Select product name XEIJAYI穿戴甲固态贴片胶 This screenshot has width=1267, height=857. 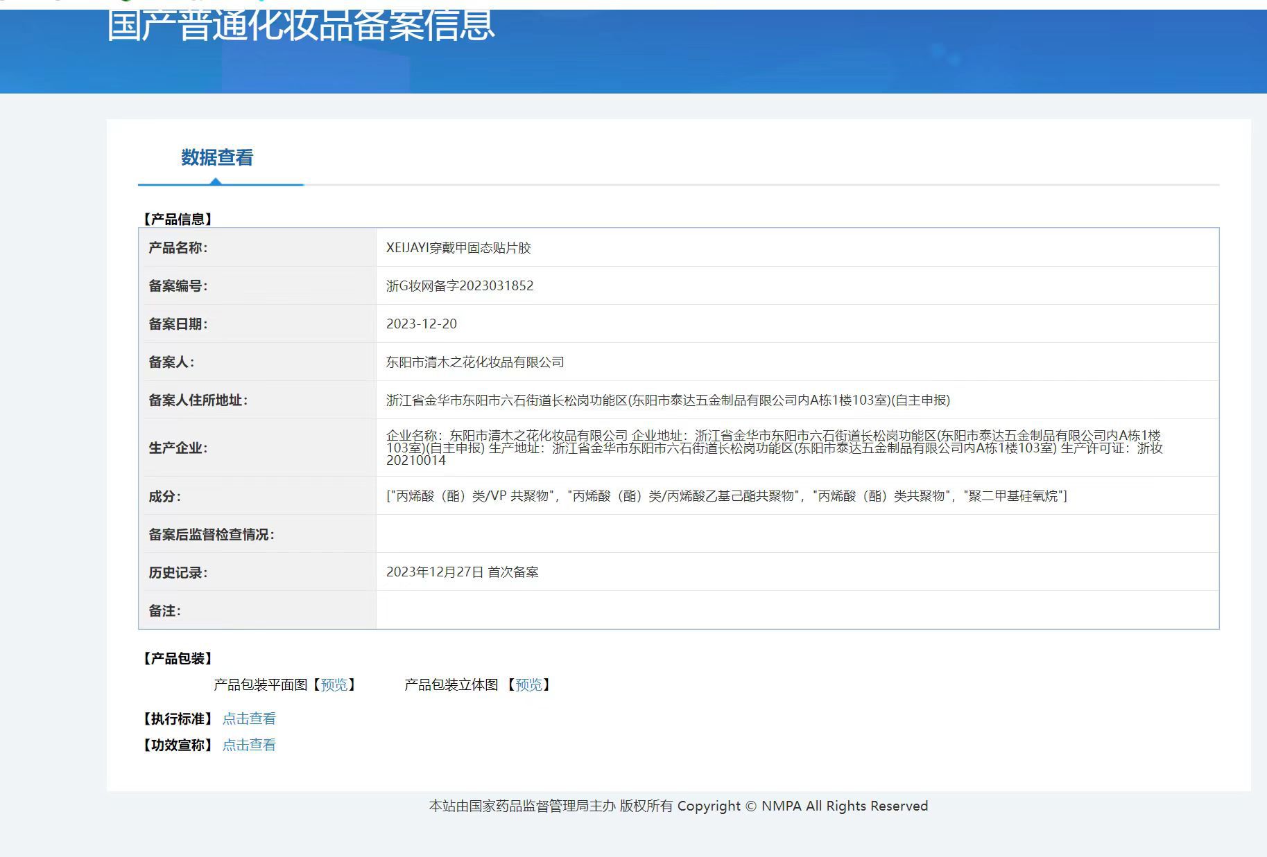click(458, 248)
